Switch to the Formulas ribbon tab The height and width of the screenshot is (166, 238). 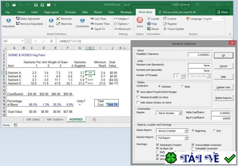(70, 12)
